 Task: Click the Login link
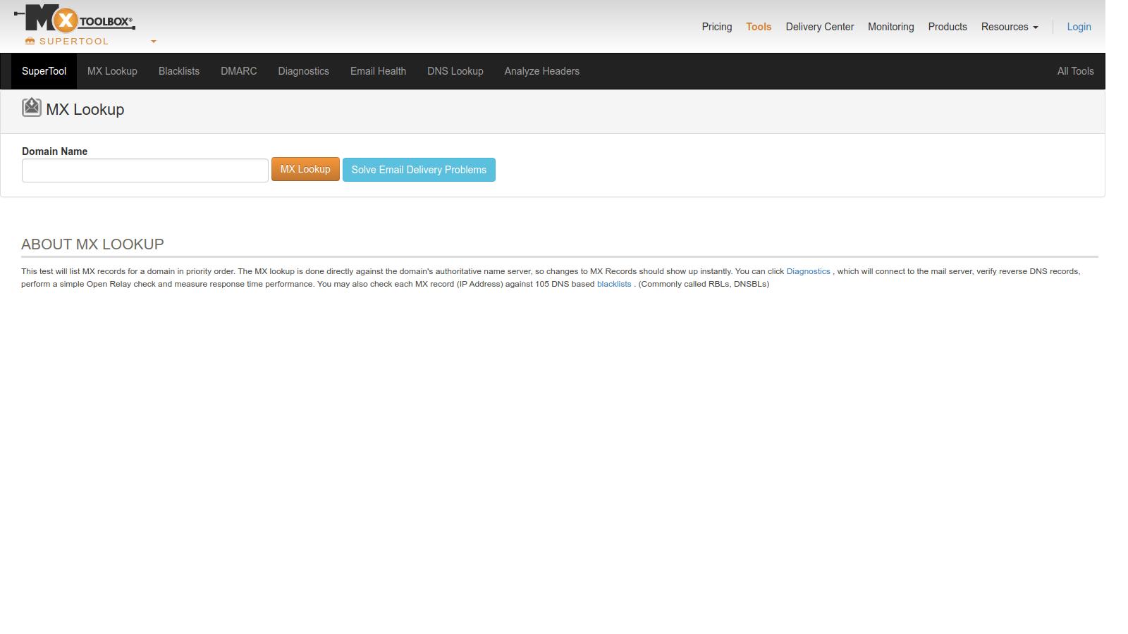[1079, 27]
